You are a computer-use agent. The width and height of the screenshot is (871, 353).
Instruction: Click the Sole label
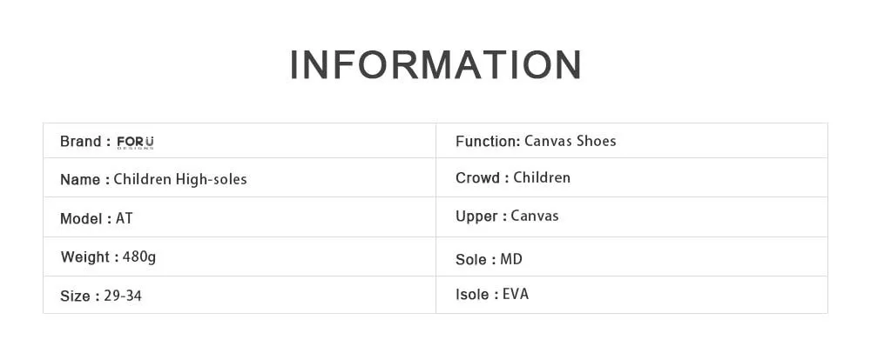471,259
